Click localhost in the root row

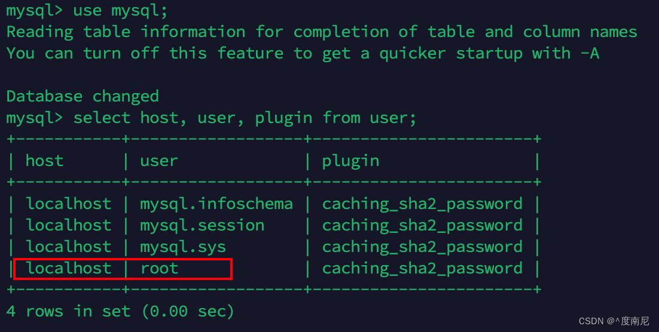tap(69, 269)
